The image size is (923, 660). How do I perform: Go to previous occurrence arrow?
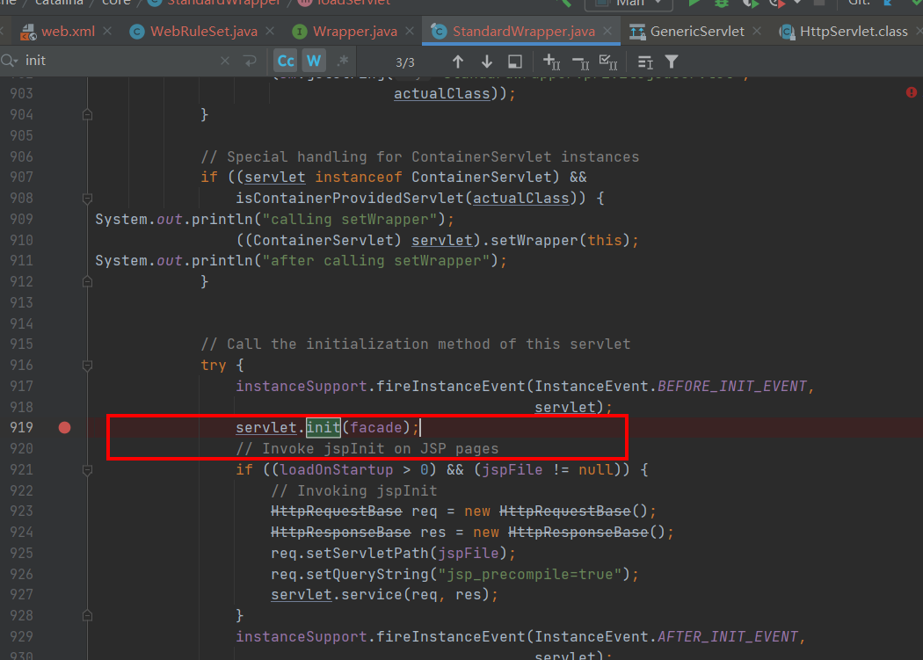(x=458, y=62)
